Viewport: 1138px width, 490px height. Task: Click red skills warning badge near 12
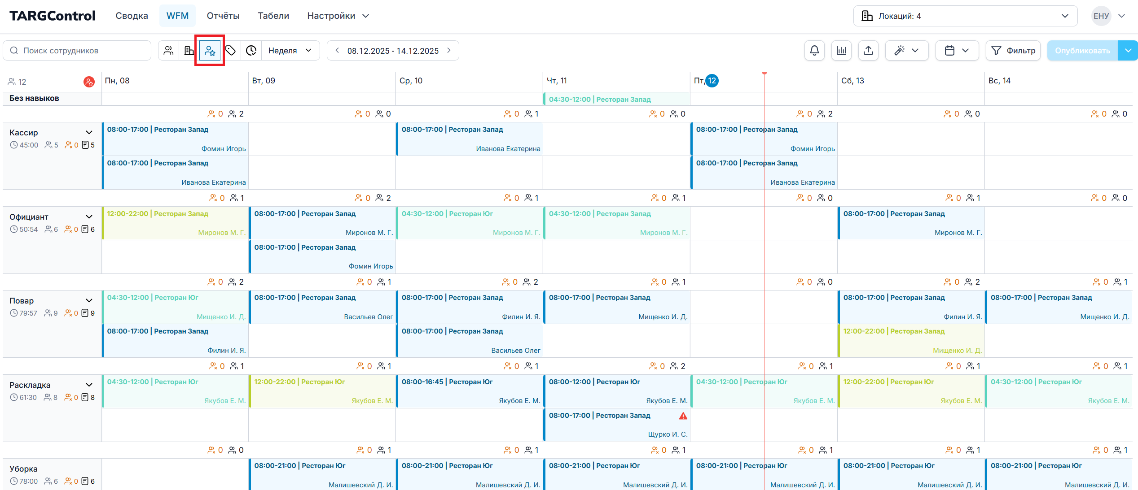pos(89,82)
